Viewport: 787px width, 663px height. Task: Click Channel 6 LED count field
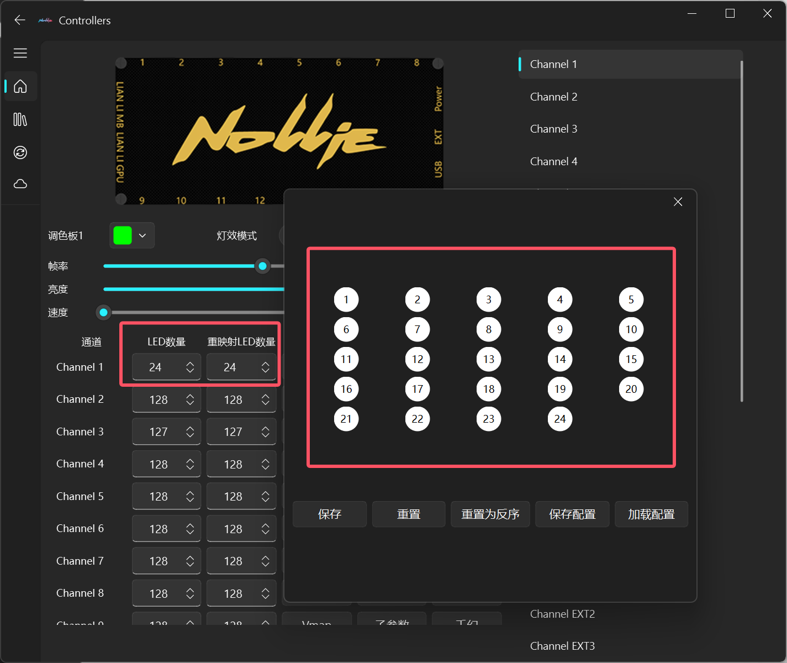166,529
